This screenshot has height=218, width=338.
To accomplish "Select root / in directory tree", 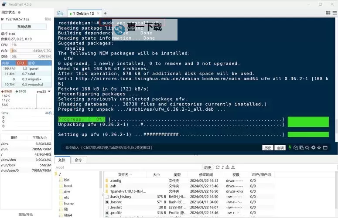I will (60, 174).
